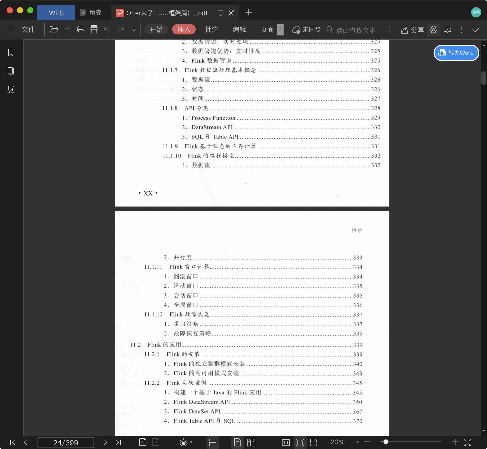
Task: Expand more ribbon tabs arrow
Action: click(x=280, y=30)
